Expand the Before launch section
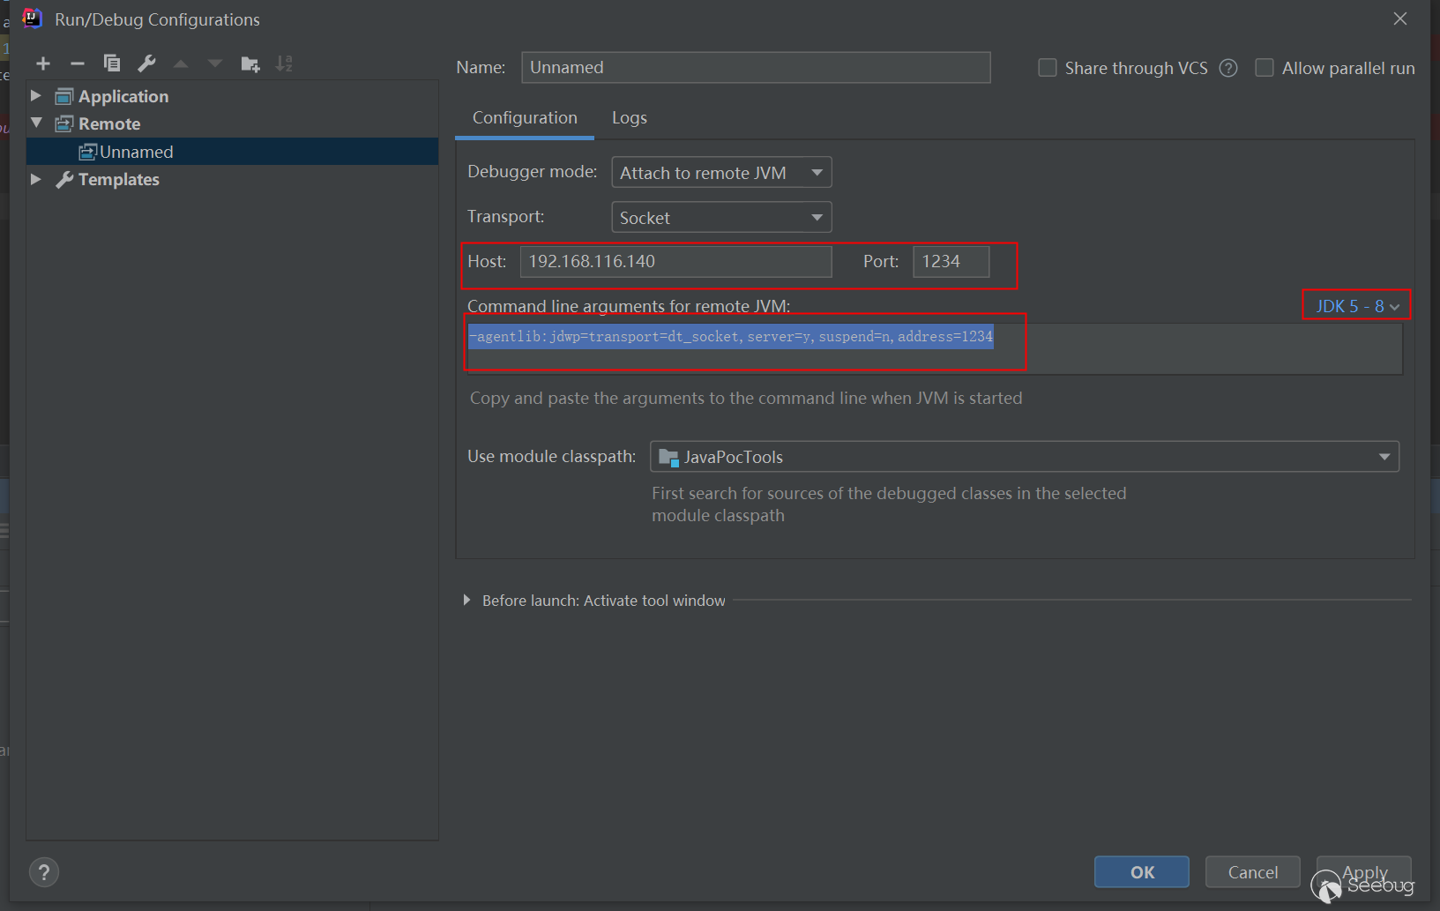The width and height of the screenshot is (1440, 911). [x=467, y=601]
